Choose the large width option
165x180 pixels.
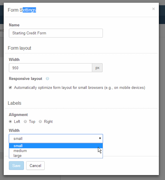click(56, 156)
